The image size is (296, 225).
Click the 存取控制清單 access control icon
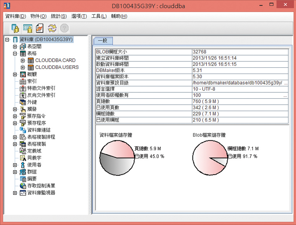(x=22, y=186)
